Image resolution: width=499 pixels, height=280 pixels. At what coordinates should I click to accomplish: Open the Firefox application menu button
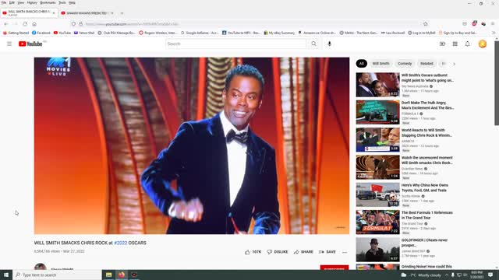pyautogui.click(x=493, y=24)
